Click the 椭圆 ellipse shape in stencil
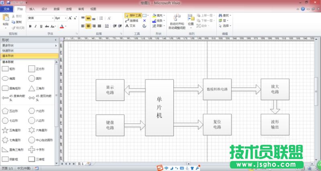The height and width of the screenshot is (171, 321). coord(5,78)
